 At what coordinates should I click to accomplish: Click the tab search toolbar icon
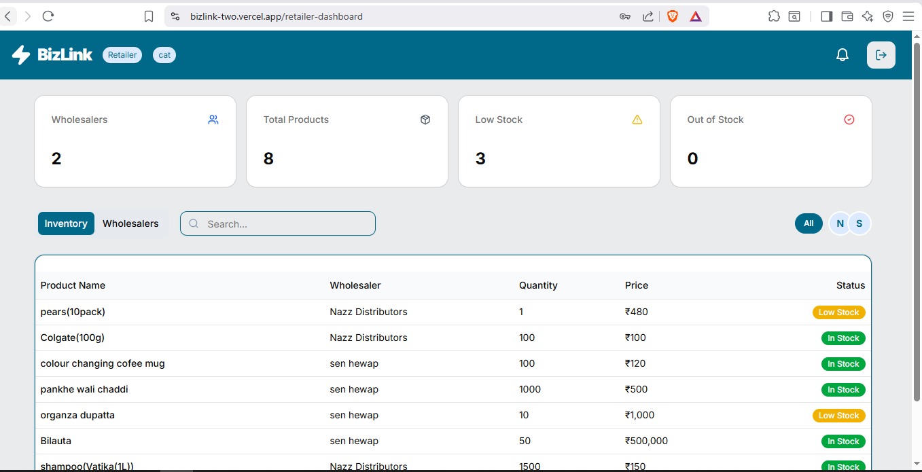pos(794,16)
